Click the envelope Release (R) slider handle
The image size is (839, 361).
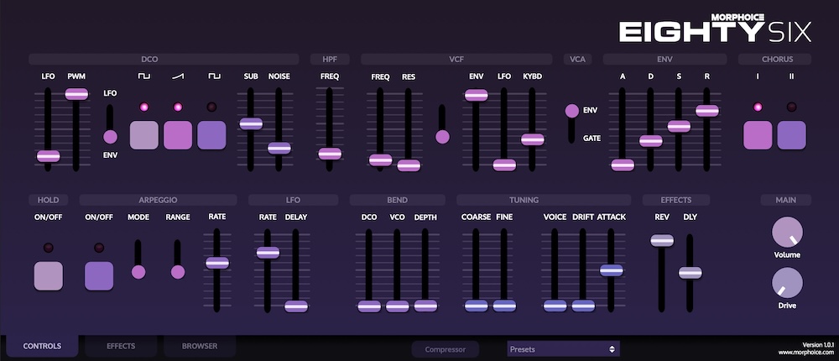tap(707, 111)
